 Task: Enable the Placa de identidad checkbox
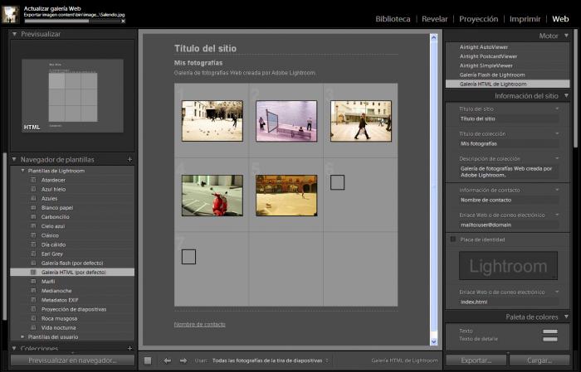[452, 239]
